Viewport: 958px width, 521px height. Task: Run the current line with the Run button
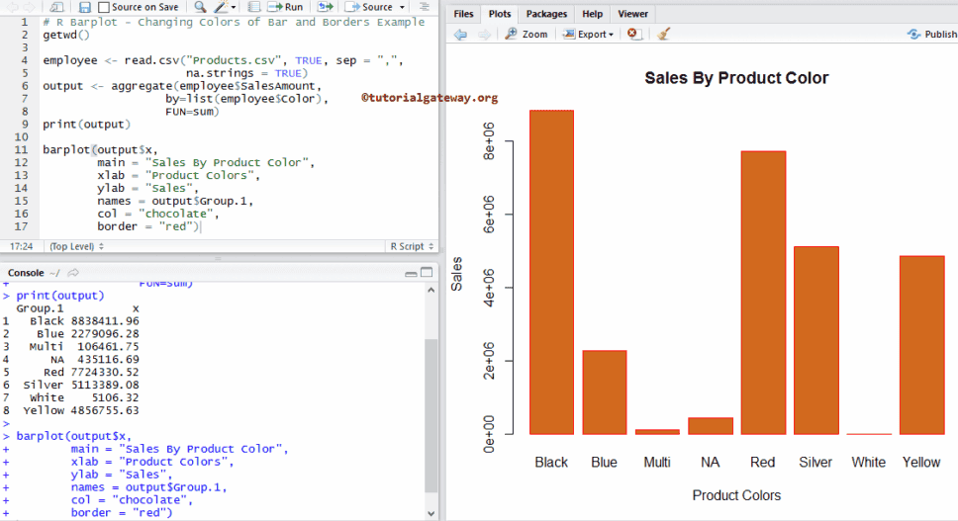(x=285, y=7)
